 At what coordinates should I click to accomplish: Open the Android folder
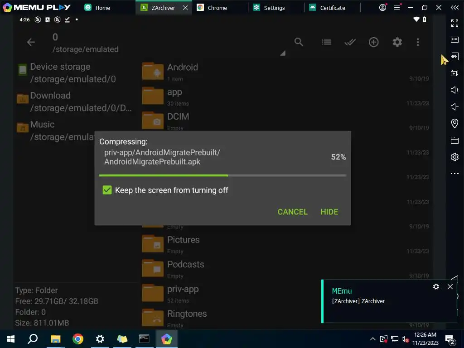coord(285,72)
